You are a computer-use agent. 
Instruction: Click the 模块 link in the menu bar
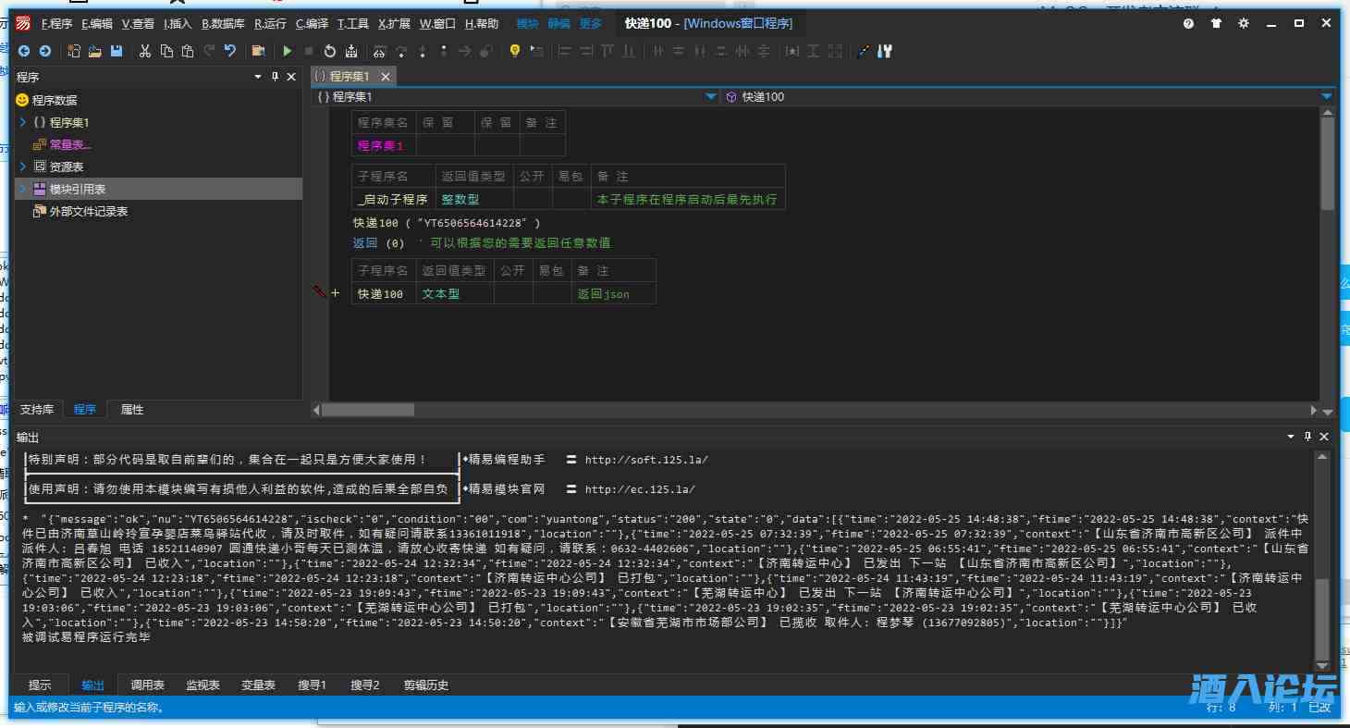(x=527, y=24)
